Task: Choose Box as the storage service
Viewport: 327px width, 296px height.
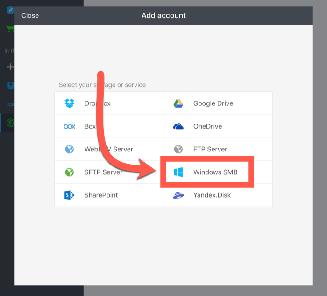Action: tap(109, 126)
